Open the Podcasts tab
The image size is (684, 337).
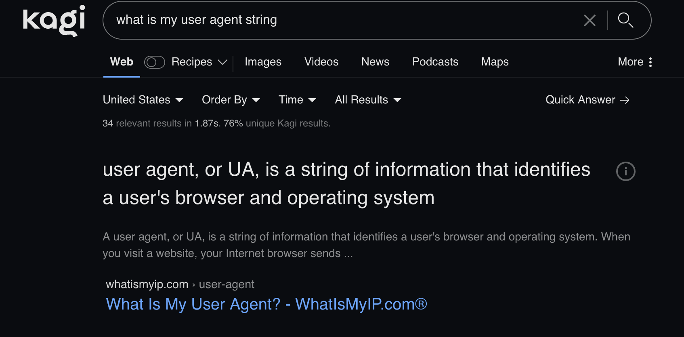(435, 62)
